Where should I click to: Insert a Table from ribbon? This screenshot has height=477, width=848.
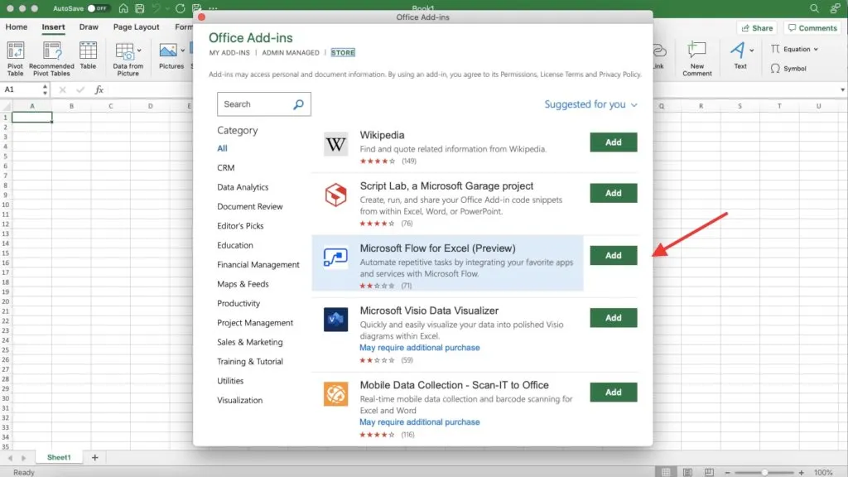(x=88, y=51)
